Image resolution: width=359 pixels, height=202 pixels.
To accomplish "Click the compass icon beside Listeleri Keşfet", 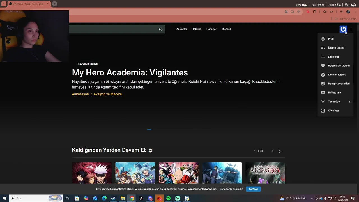I will [x=323, y=75].
